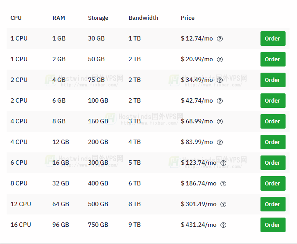Click the Price column header
Image resolution: width=297 pixels, height=244 pixels.
pyautogui.click(x=187, y=18)
